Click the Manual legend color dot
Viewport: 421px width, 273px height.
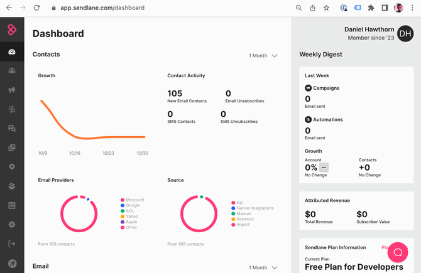(x=233, y=214)
